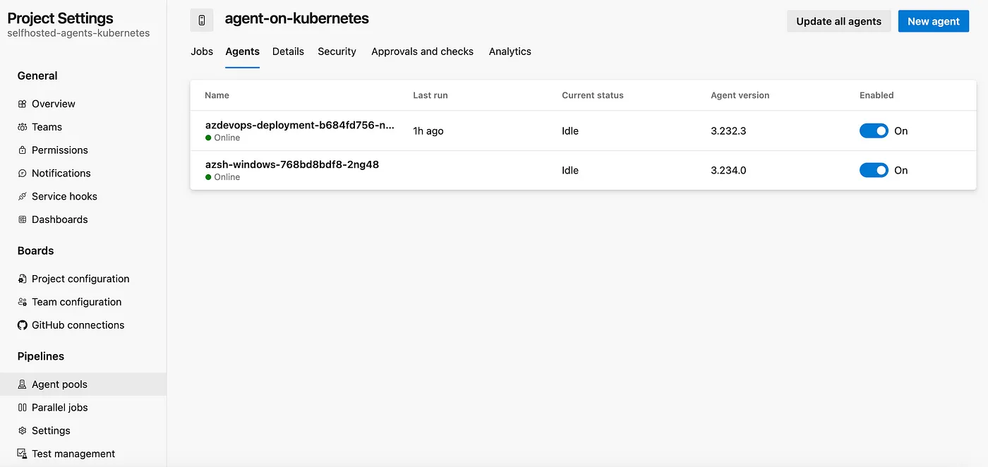Click the Update all agents button
Screen dimensions: 988x467
[x=839, y=21]
